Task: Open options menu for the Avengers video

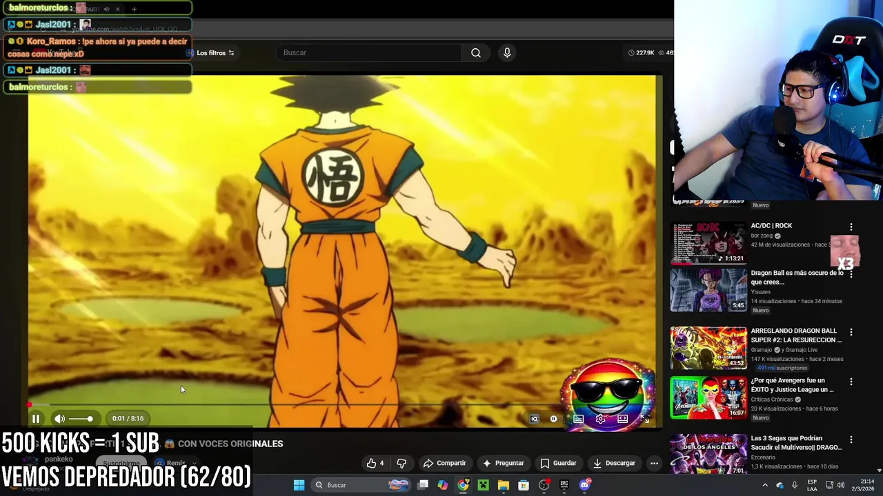Action: [851, 382]
